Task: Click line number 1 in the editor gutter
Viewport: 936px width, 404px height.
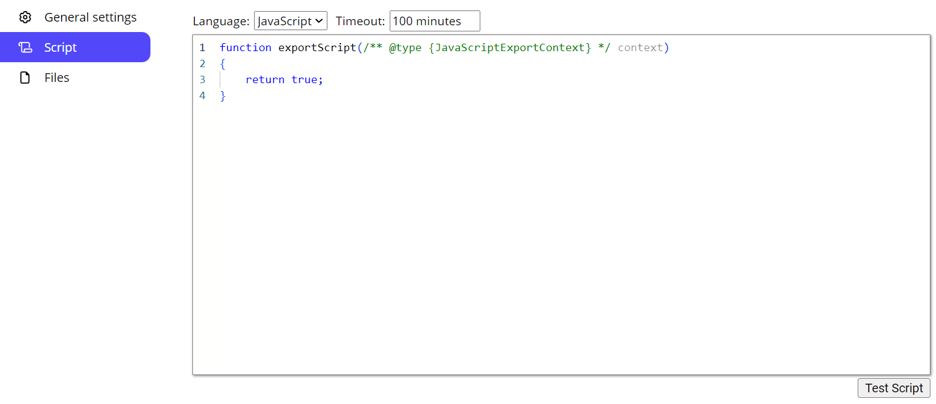Action: (x=202, y=47)
